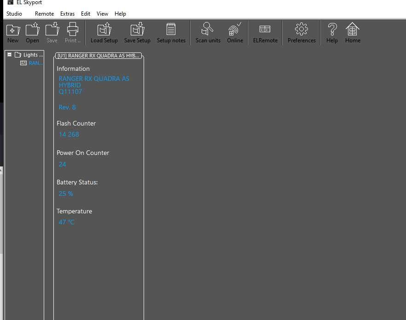Click the Save Setup icon

point(137,33)
